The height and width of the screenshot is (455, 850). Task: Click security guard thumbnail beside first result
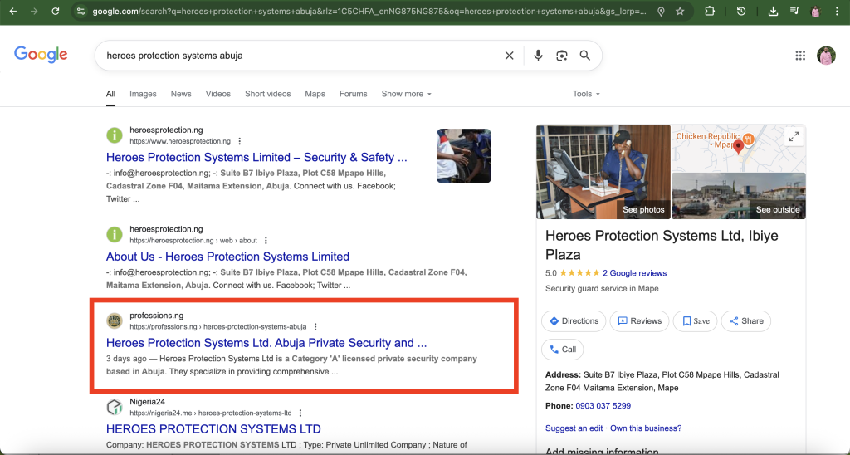[x=464, y=155]
